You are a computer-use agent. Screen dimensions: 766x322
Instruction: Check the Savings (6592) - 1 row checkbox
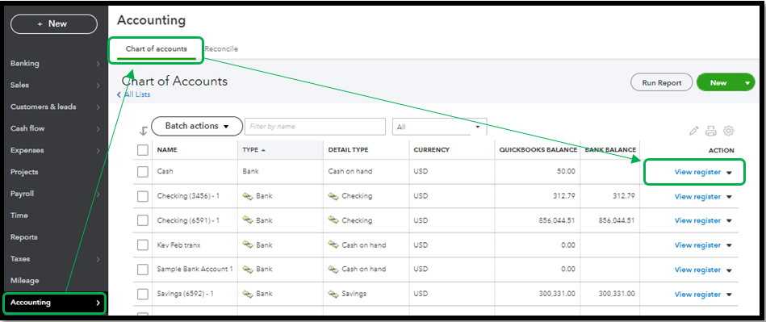click(x=143, y=294)
